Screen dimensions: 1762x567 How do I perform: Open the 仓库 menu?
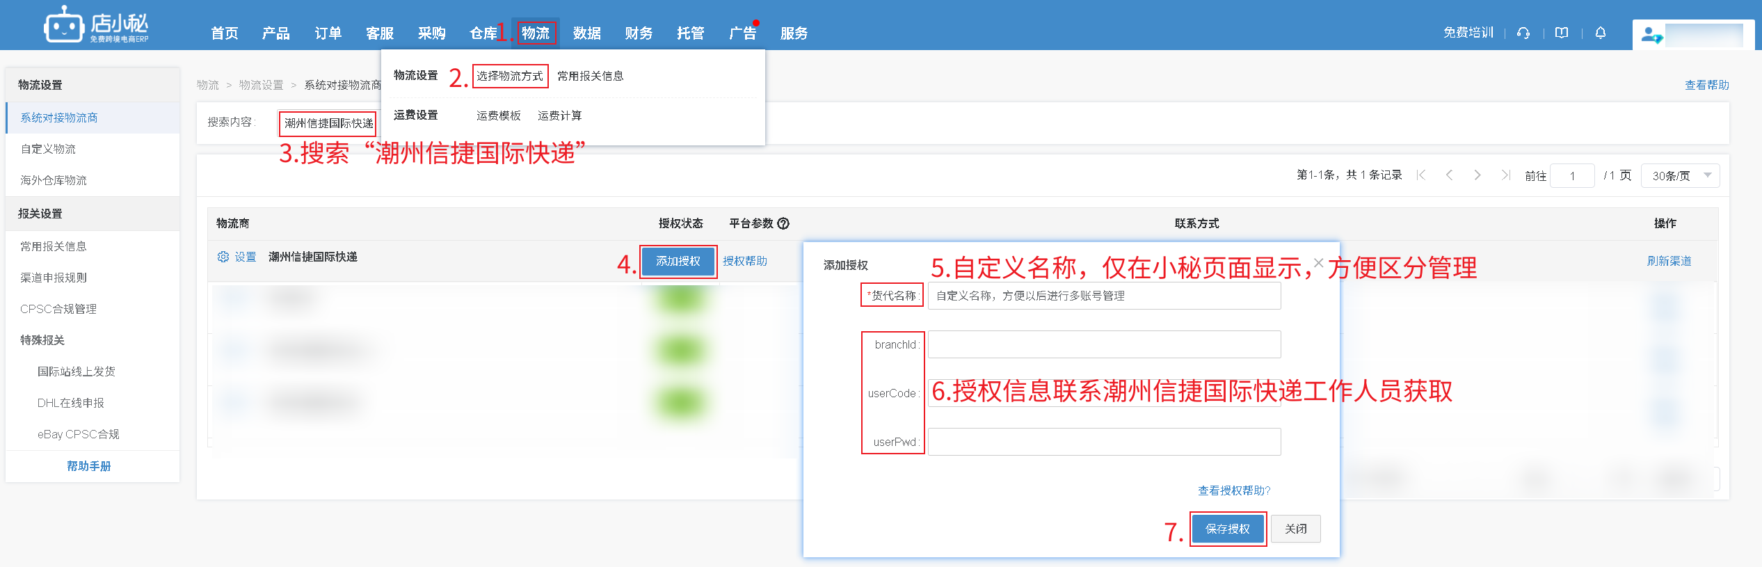483,33
